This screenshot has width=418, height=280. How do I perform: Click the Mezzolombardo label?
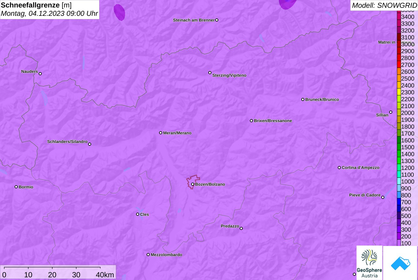pyautogui.click(x=166, y=255)
